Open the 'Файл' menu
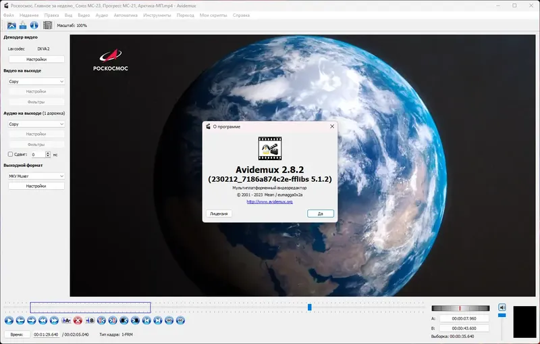Viewport: 540px width, 344px height. 9,15
